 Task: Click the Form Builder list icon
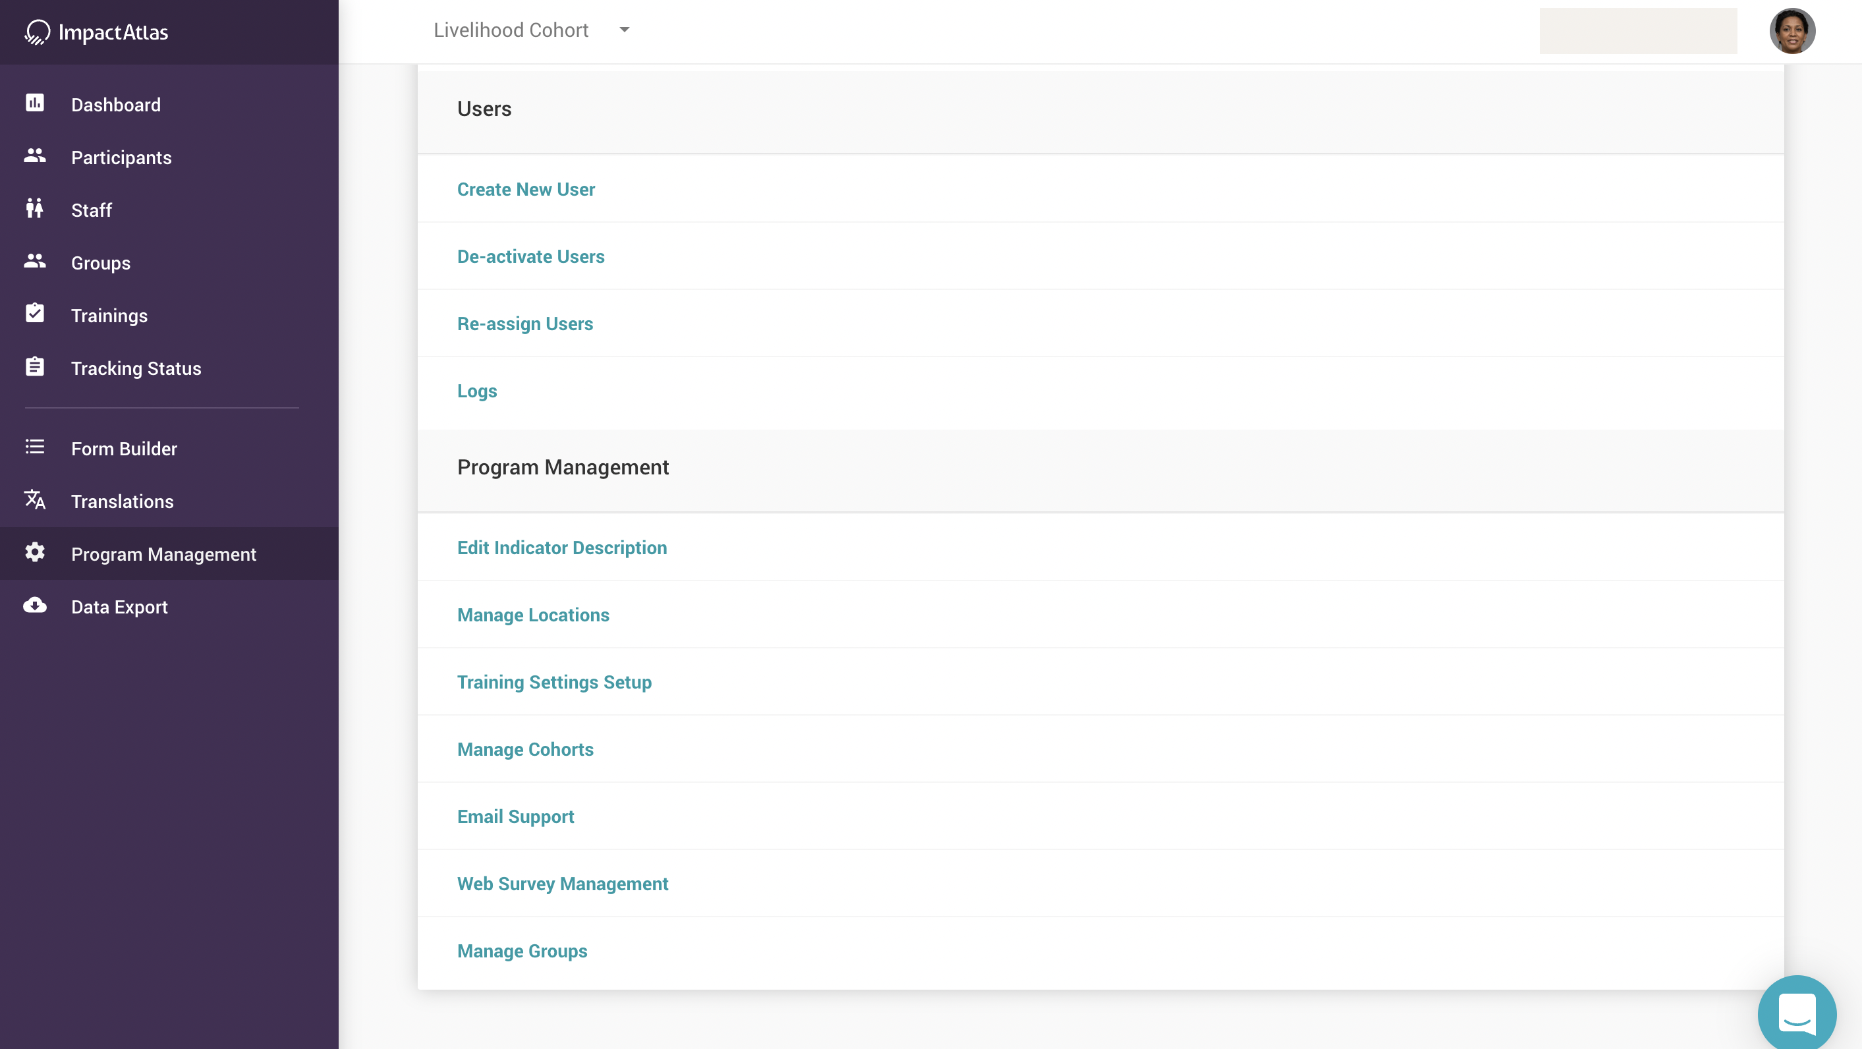(34, 448)
